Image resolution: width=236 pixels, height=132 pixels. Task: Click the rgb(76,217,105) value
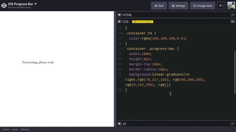tap(153, 80)
